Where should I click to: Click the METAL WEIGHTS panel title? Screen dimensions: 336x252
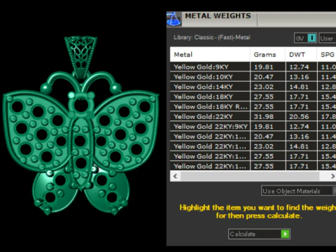click(218, 16)
